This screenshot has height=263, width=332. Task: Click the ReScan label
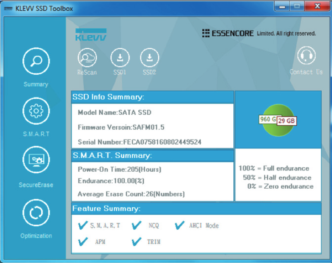(x=87, y=72)
